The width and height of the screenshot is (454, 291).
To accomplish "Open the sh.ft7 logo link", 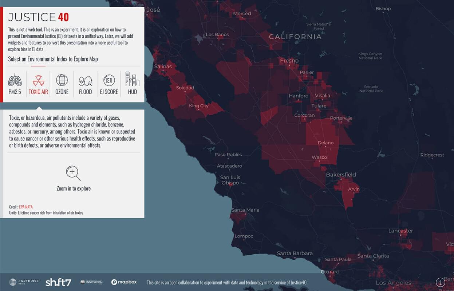I will (58, 282).
